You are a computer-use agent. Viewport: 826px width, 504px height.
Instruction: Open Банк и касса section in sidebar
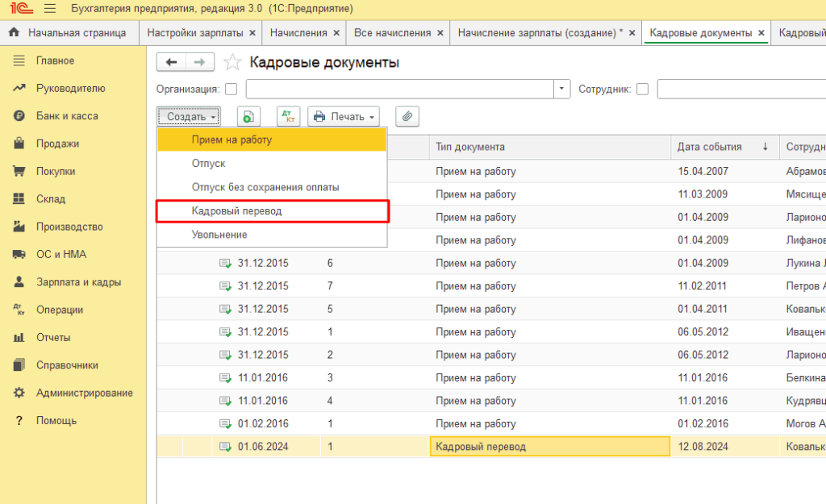pyautogui.click(x=67, y=116)
